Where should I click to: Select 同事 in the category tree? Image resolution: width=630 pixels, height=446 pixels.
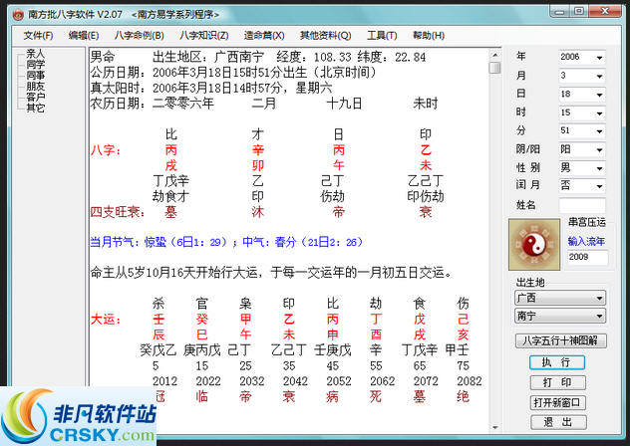[35, 75]
